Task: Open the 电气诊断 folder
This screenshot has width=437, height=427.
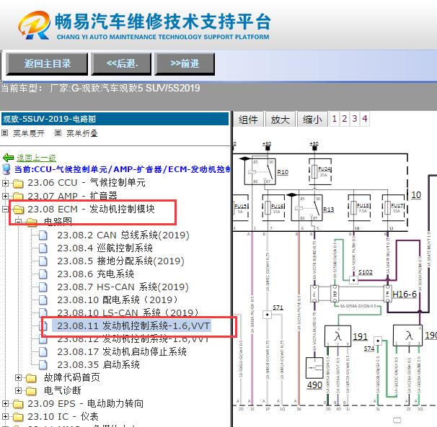Action: coord(63,390)
